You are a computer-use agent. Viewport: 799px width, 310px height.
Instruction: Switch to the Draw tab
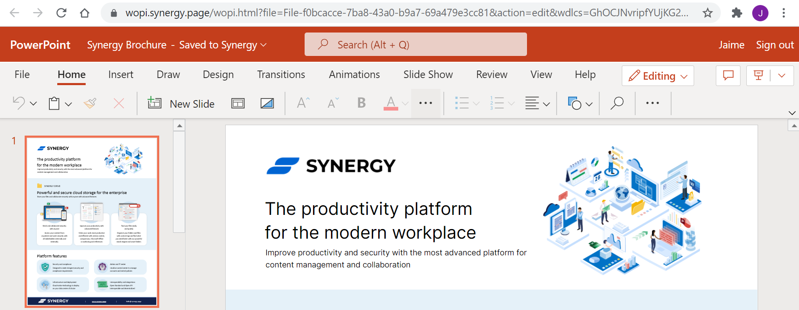coord(168,74)
